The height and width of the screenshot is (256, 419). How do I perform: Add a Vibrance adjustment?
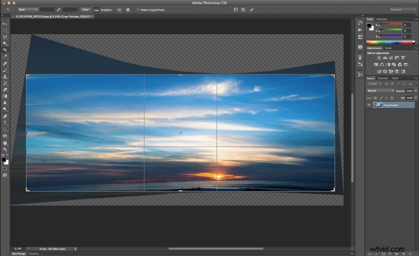click(x=403, y=58)
